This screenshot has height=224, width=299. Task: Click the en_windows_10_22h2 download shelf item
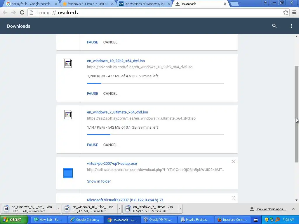click(90, 209)
